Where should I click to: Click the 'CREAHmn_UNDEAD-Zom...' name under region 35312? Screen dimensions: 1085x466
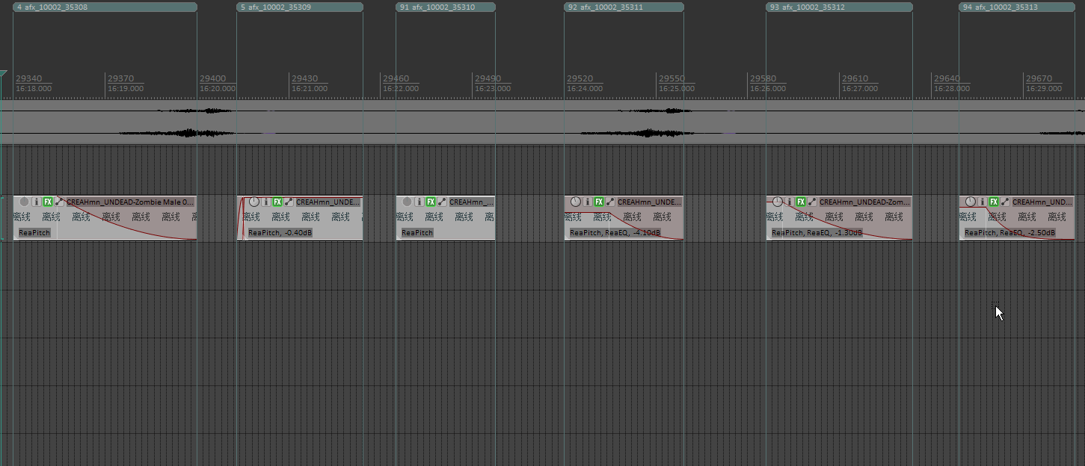coord(866,202)
